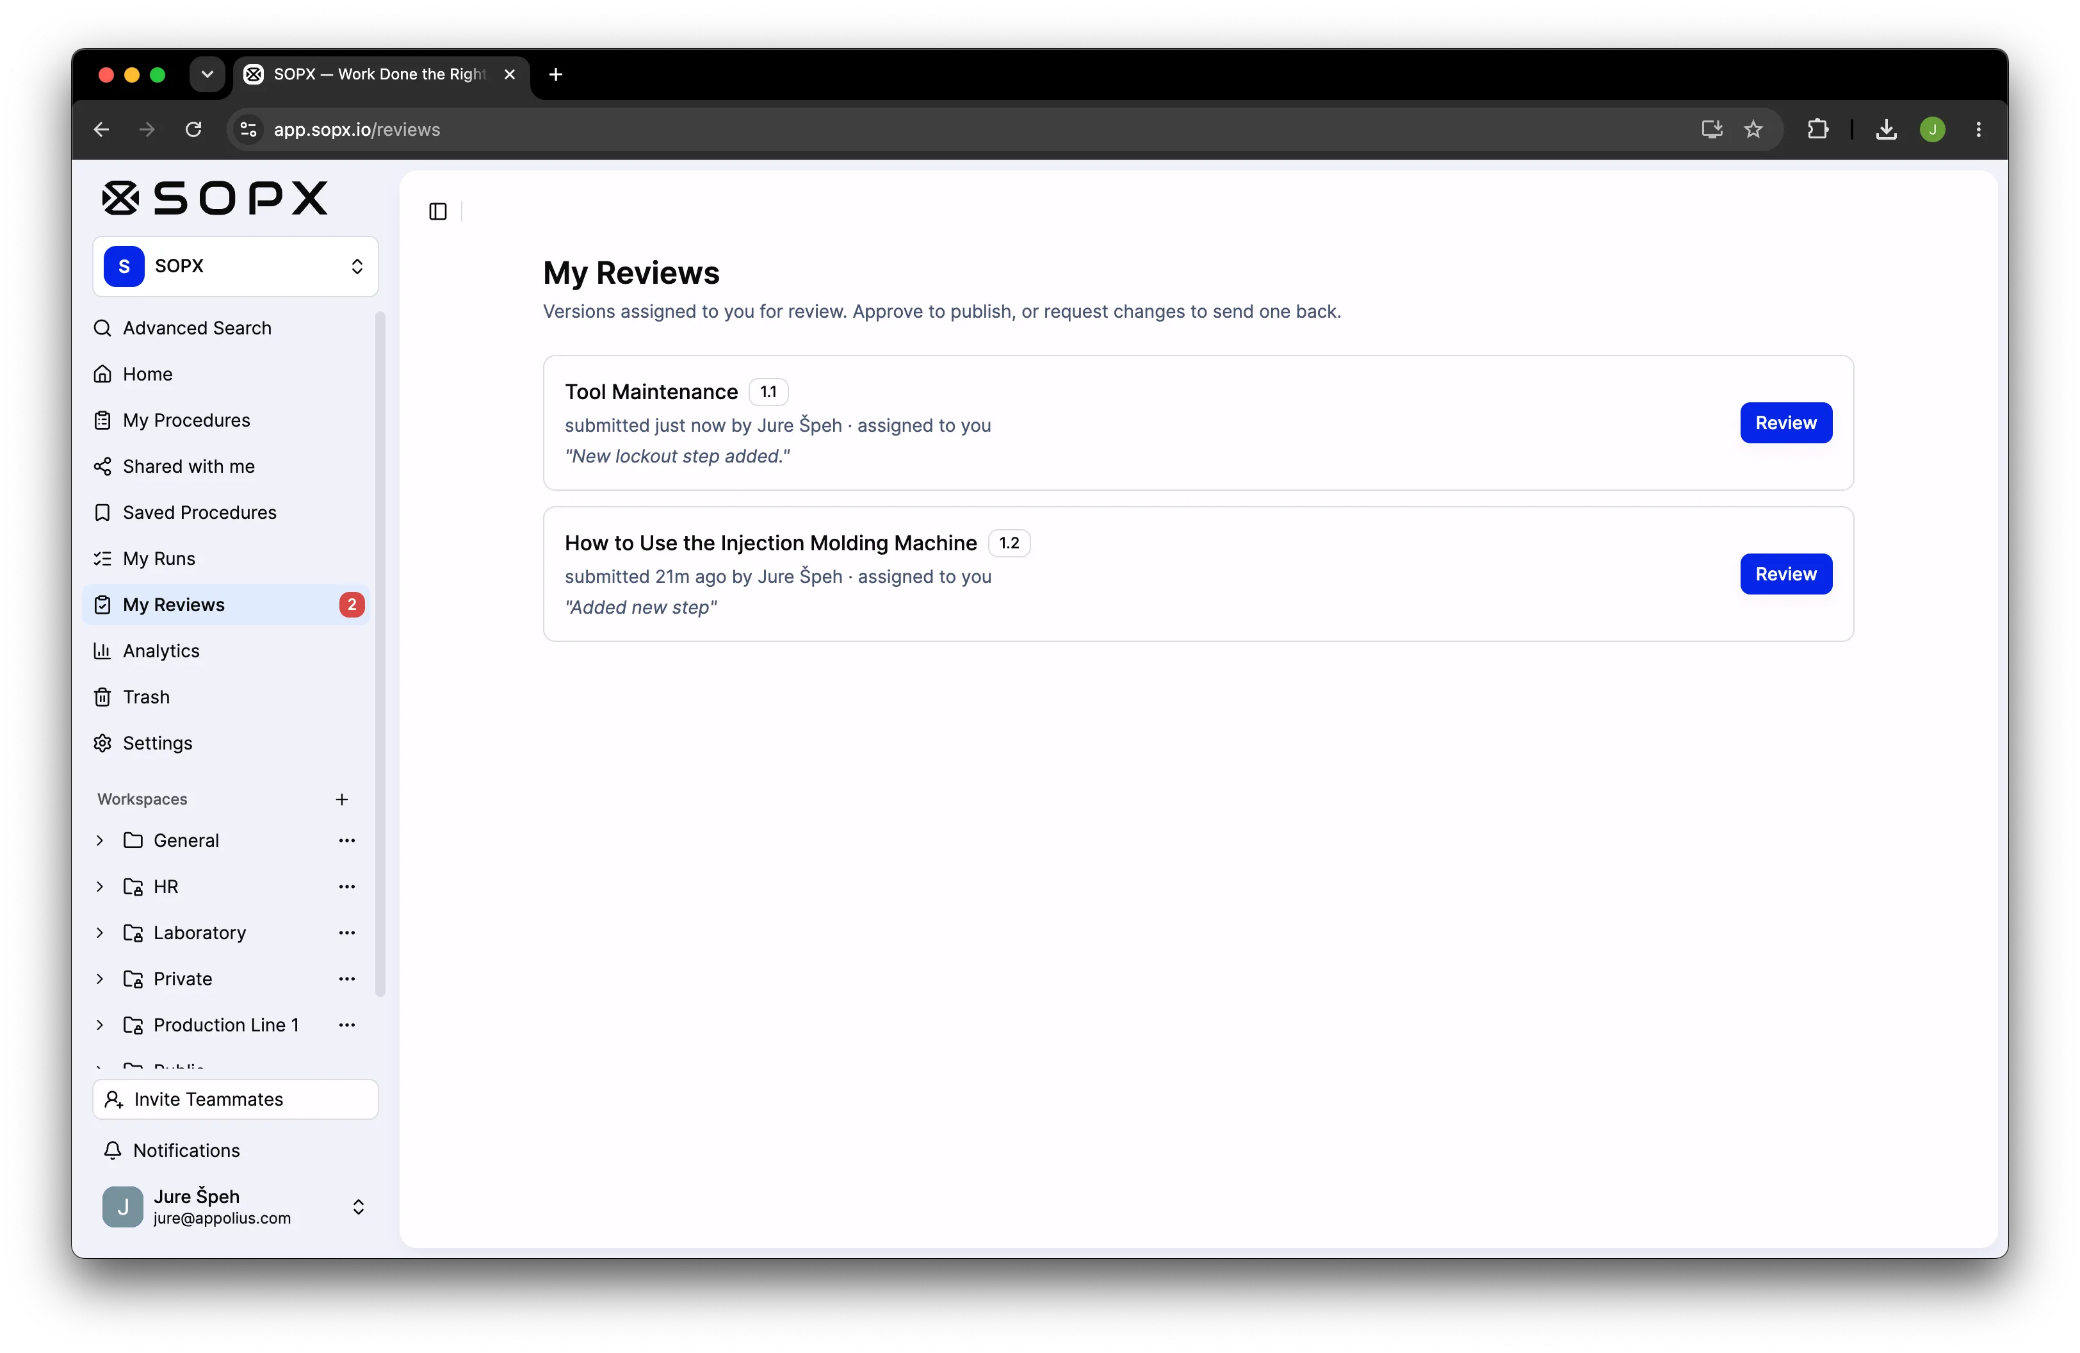Screen dimensions: 2080x1353
Task: Open a new browser tab
Action: (556, 74)
